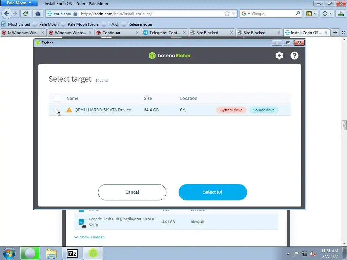Close the Continuar tab
347x260 pixels.
click(137, 32)
